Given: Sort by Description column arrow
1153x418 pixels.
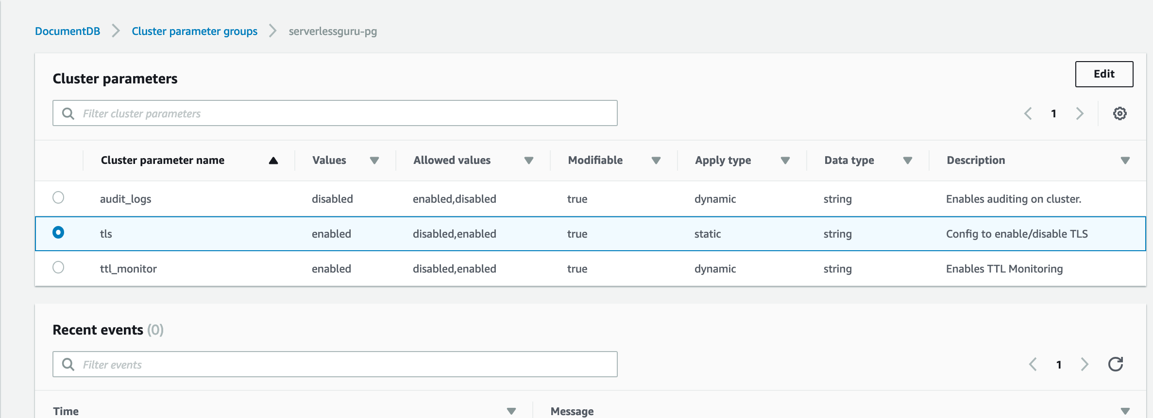Looking at the screenshot, I should tap(1125, 161).
